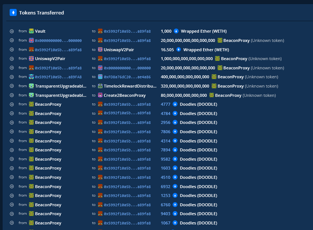Open Doodles token ID 1603
This screenshot has width=313, height=230.
tap(166, 168)
